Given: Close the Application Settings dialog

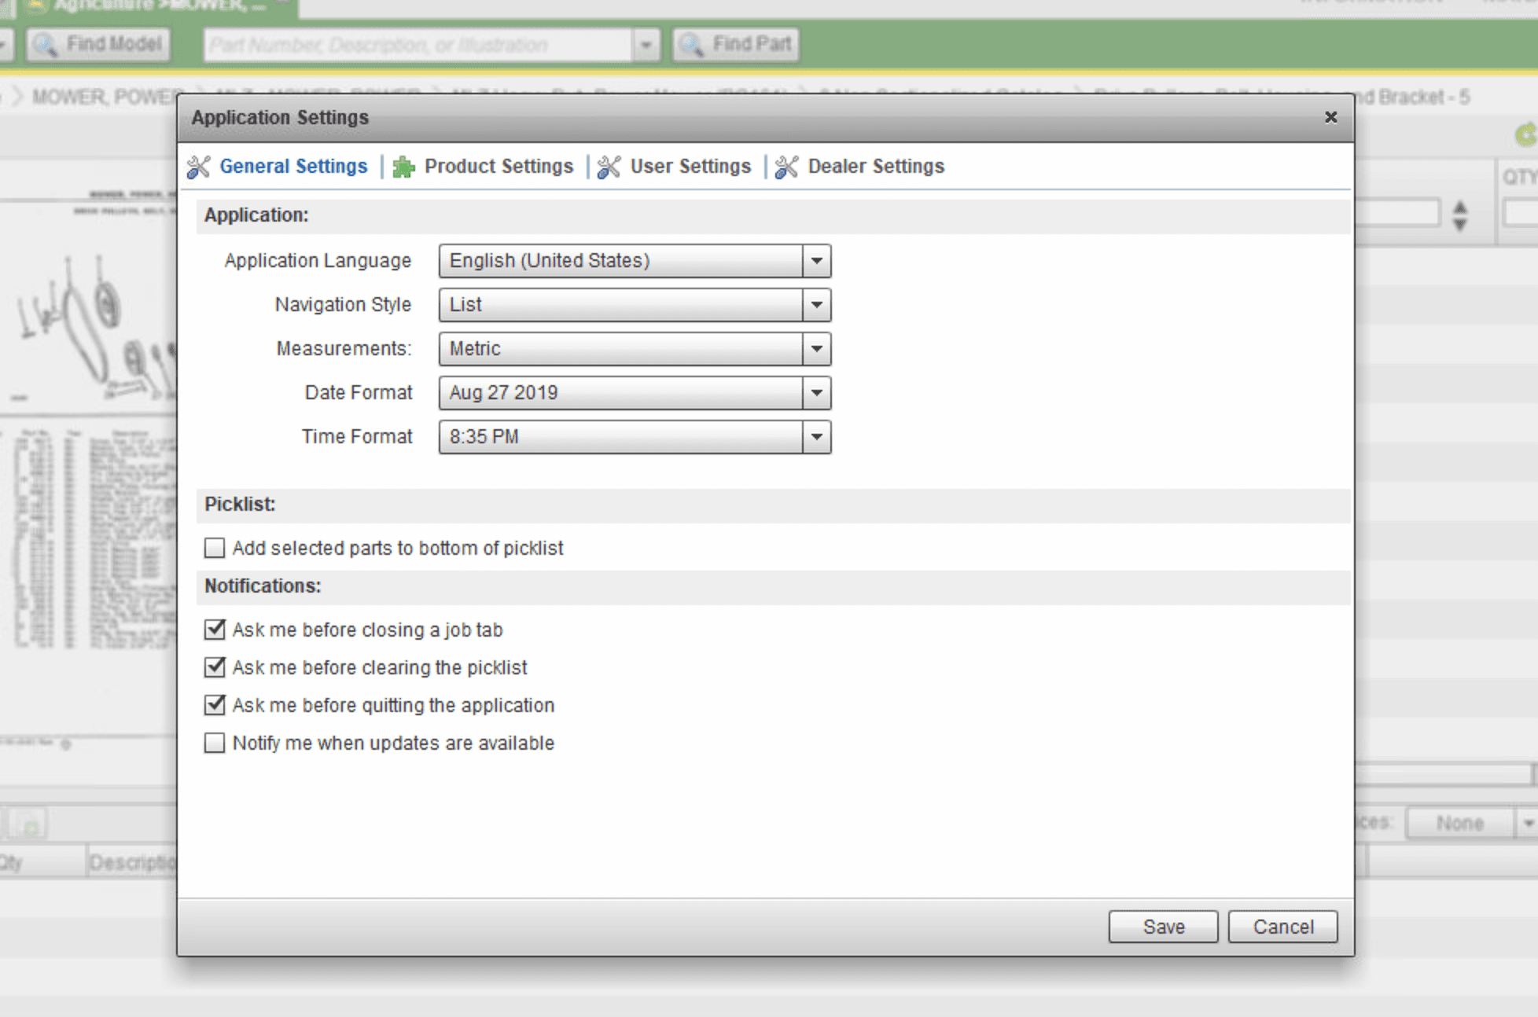Looking at the screenshot, I should [x=1330, y=117].
